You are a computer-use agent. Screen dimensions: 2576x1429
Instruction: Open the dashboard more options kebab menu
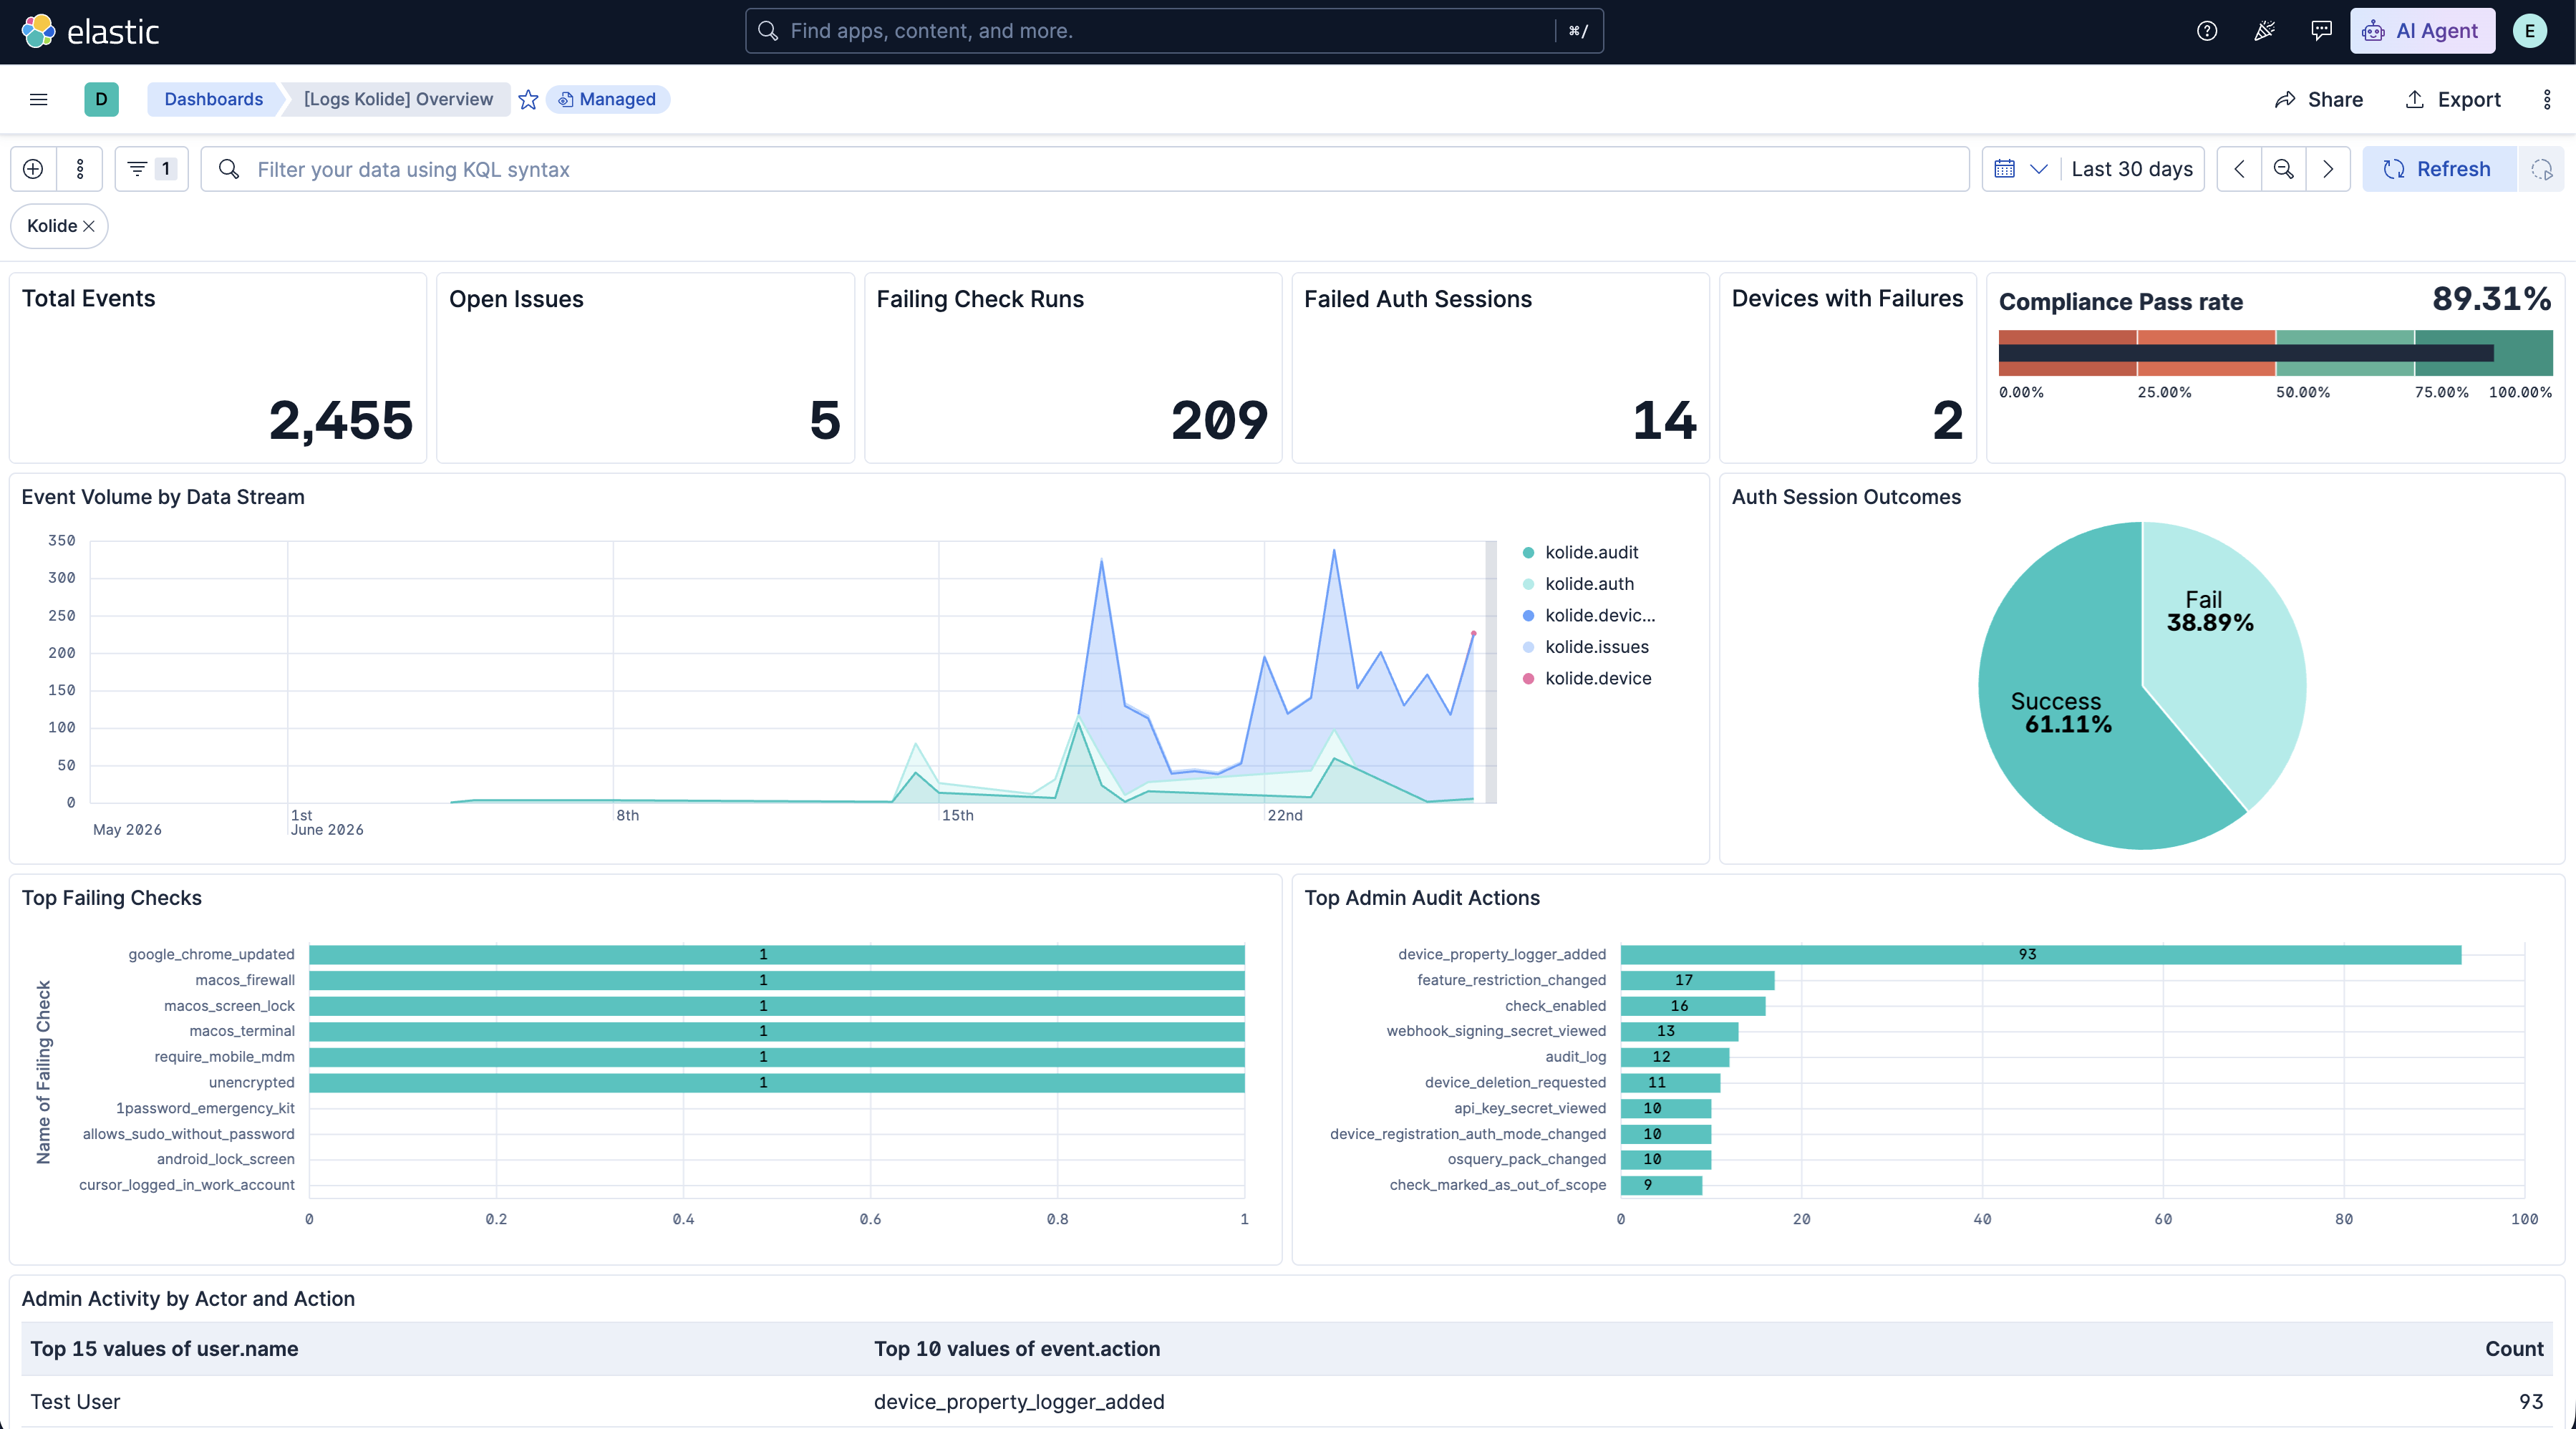pyautogui.click(x=2546, y=99)
